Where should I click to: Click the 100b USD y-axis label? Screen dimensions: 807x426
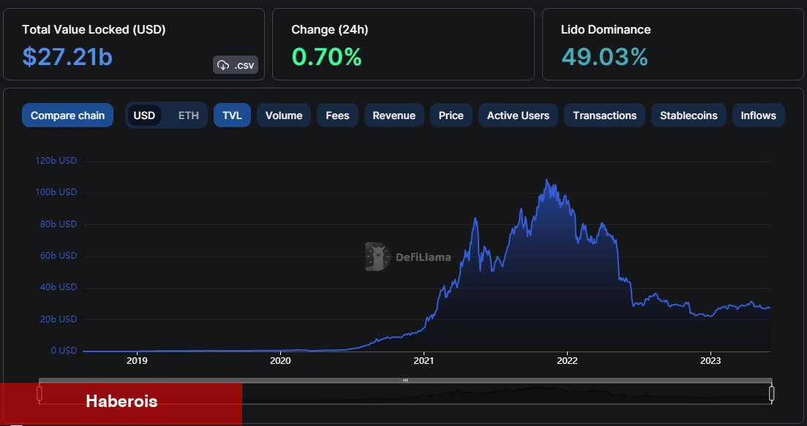coord(56,192)
